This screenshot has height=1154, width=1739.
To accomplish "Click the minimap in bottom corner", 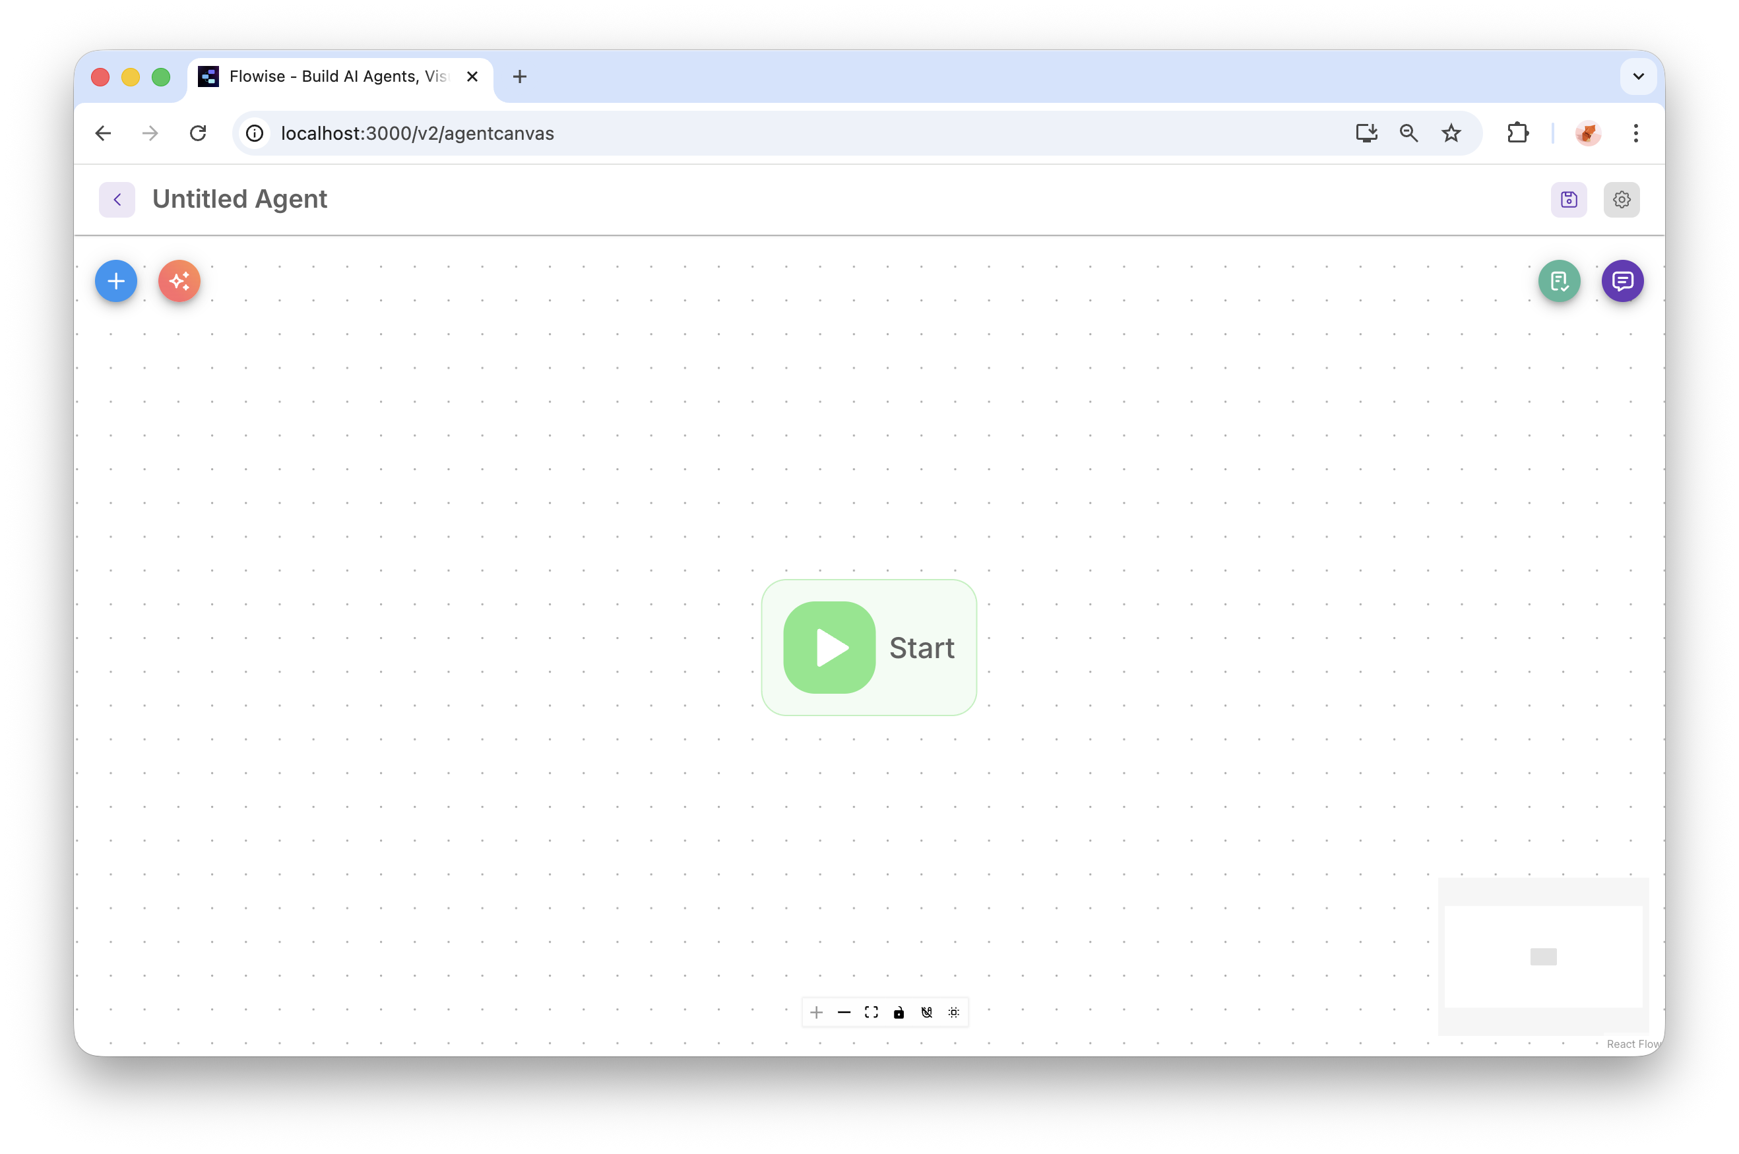I will (1542, 956).
